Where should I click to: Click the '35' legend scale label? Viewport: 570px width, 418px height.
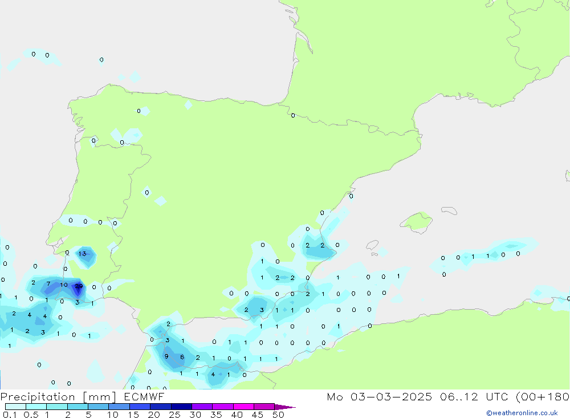(216, 415)
